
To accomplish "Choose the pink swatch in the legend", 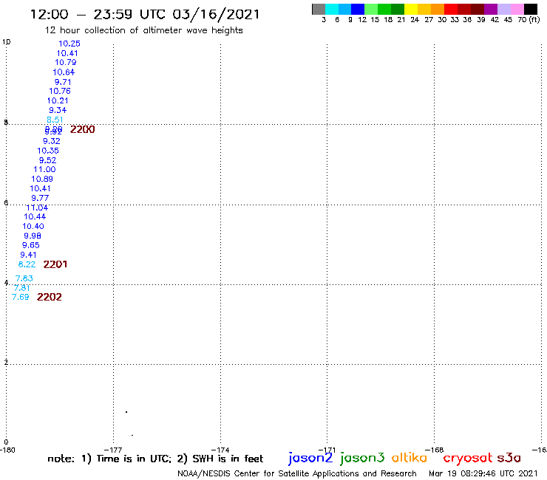I will (x=517, y=9).
